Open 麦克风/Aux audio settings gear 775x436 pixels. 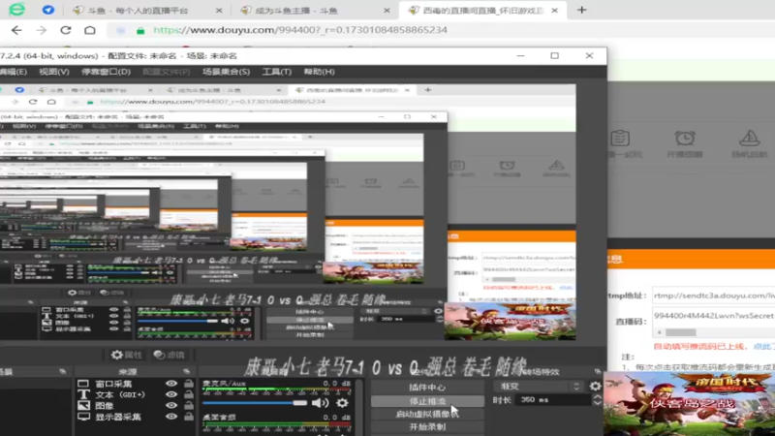click(x=342, y=403)
